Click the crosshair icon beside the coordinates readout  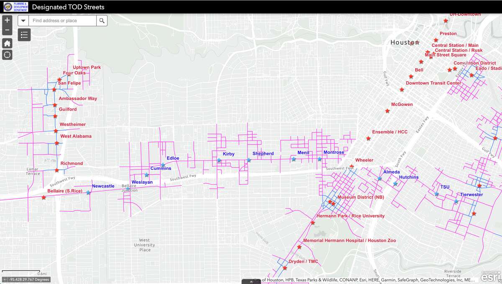pos(4,279)
